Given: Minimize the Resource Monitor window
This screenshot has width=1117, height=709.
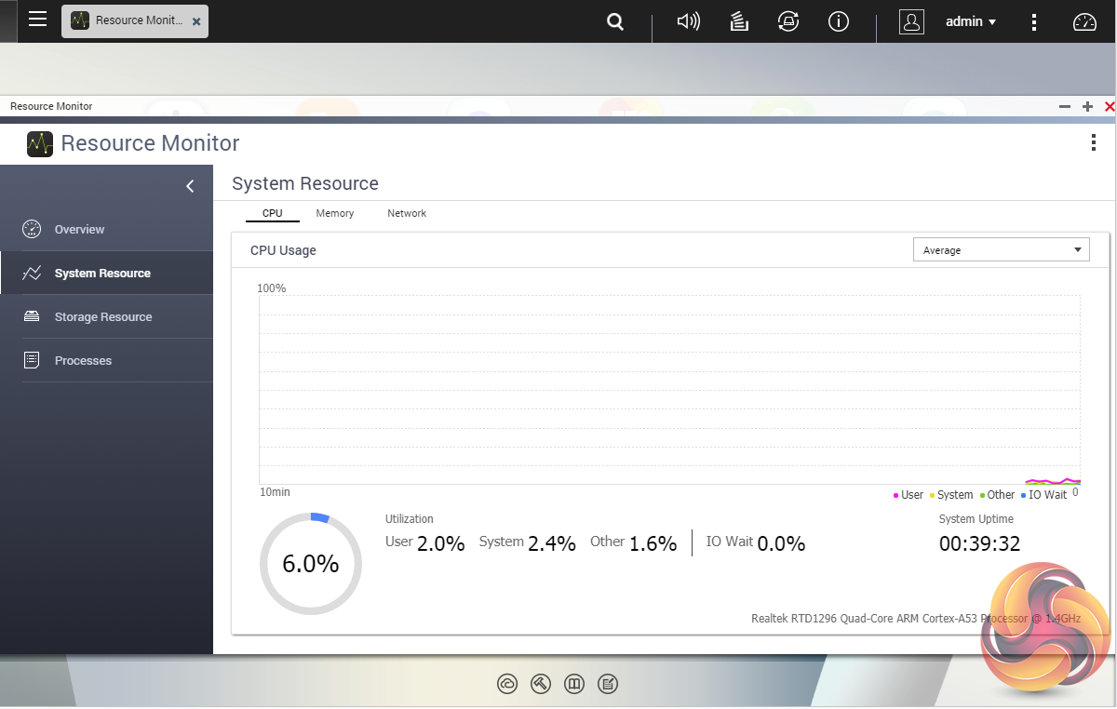Looking at the screenshot, I should 1065,107.
